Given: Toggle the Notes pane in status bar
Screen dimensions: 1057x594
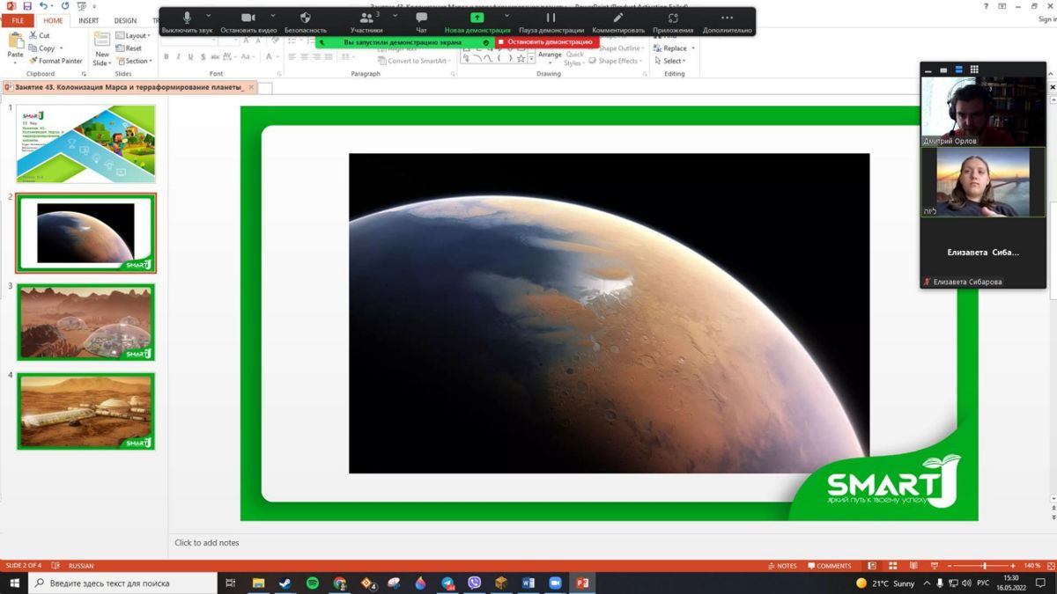Looking at the screenshot, I should coord(781,566).
